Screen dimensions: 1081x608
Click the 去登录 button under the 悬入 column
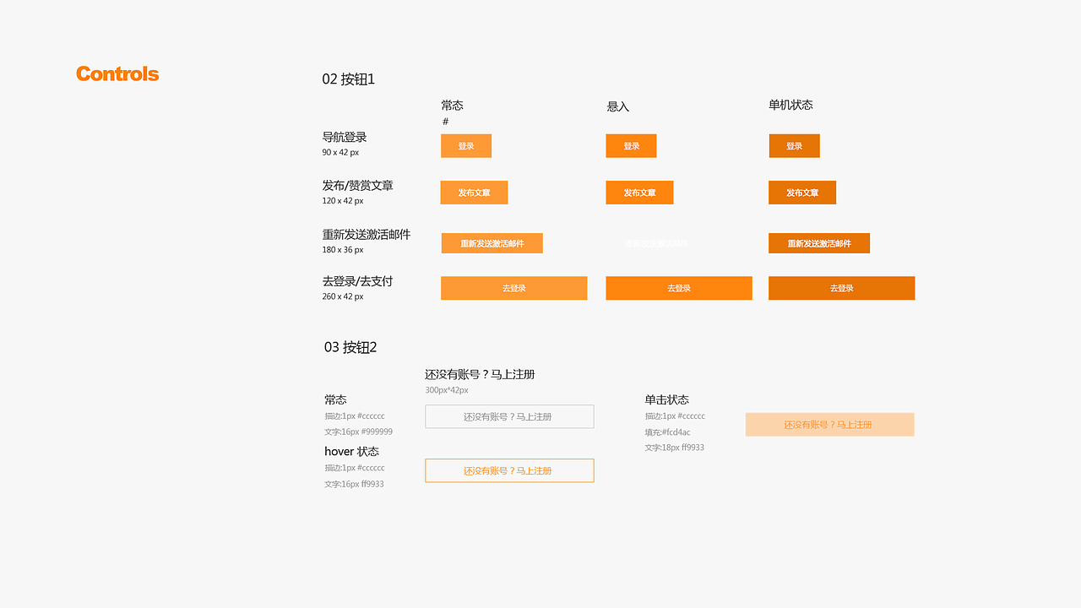(x=679, y=288)
